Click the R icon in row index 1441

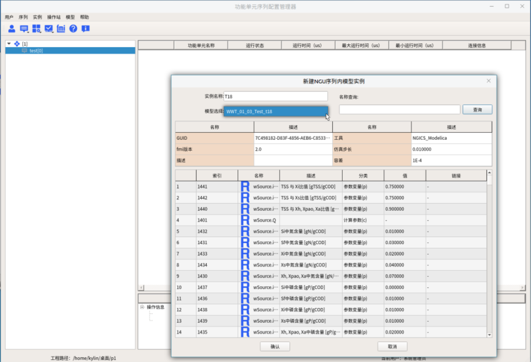tap(245, 187)
